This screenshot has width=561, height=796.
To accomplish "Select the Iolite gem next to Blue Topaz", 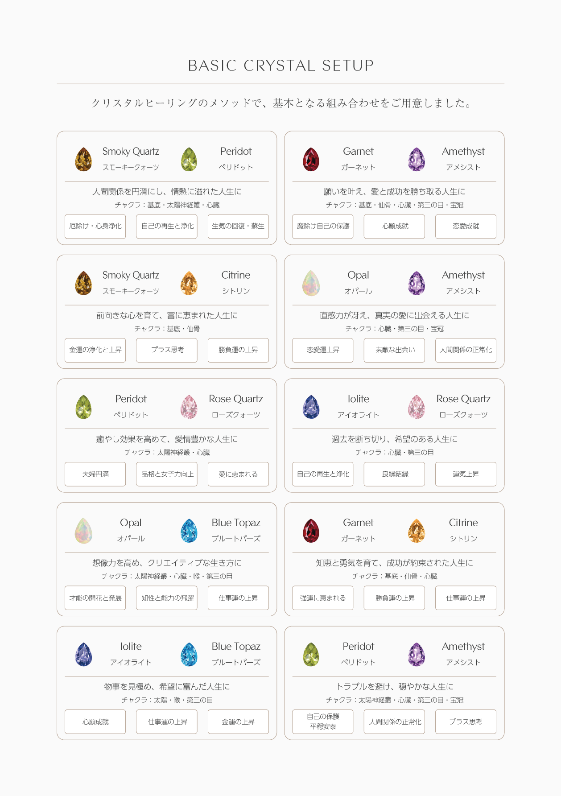I will 83,655.
